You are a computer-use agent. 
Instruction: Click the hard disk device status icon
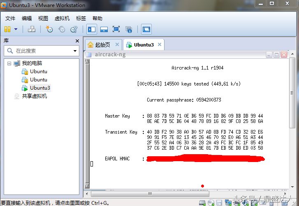click(202, 203)
